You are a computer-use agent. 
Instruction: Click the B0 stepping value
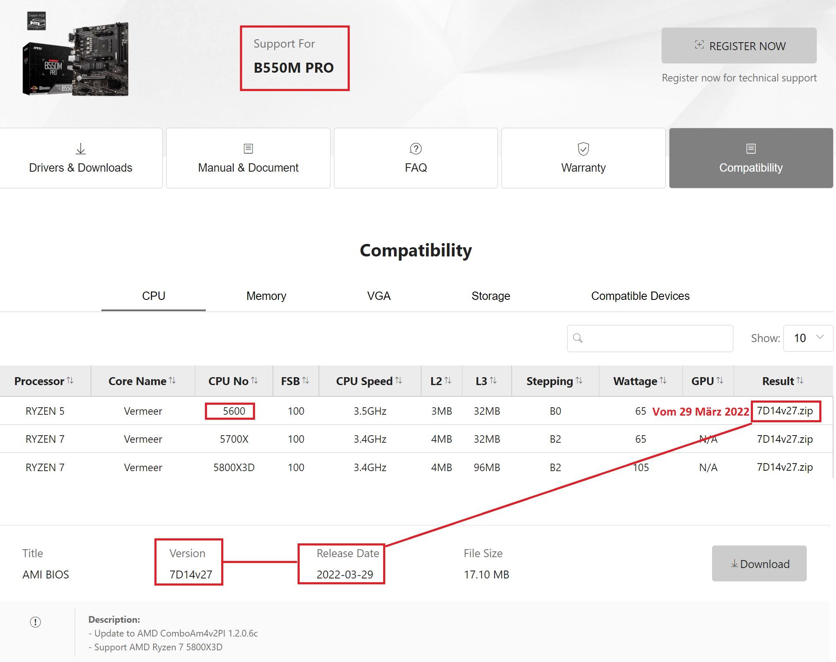click(555, 411)
